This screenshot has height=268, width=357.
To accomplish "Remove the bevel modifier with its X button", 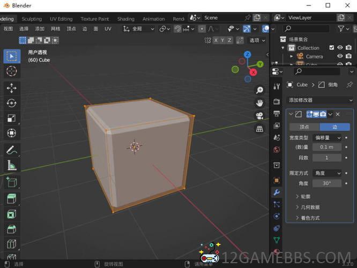I will pos(338,114).
